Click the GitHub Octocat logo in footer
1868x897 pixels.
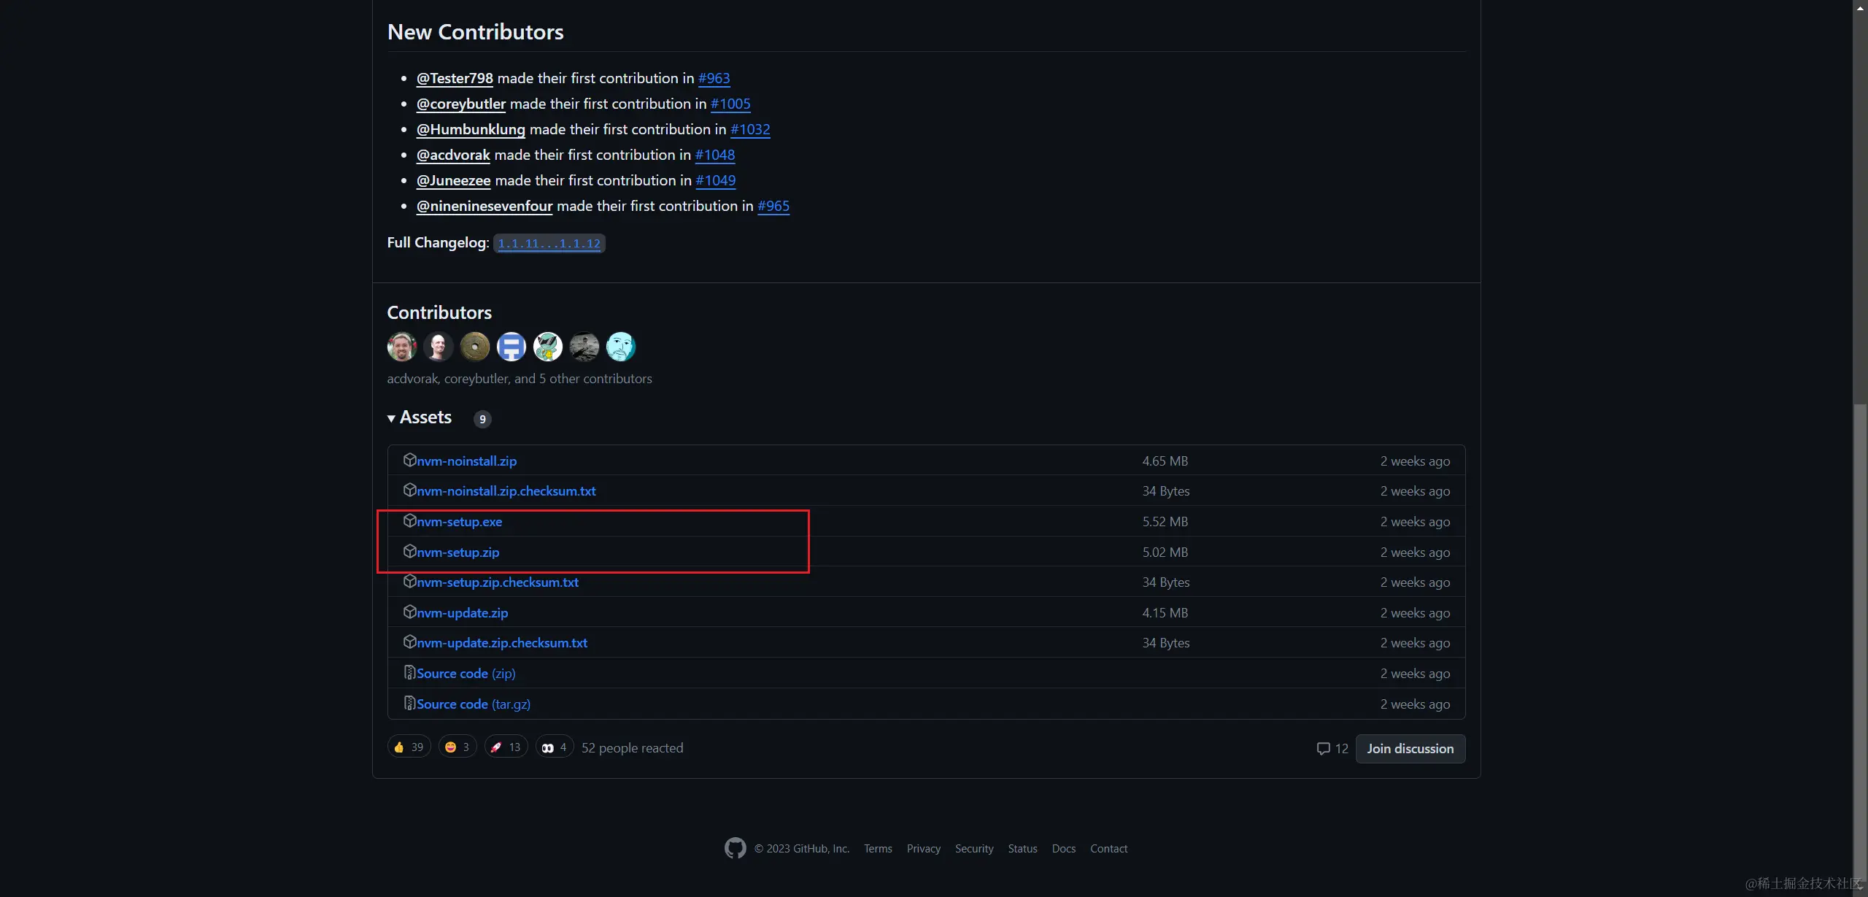[x=735, y=848]
